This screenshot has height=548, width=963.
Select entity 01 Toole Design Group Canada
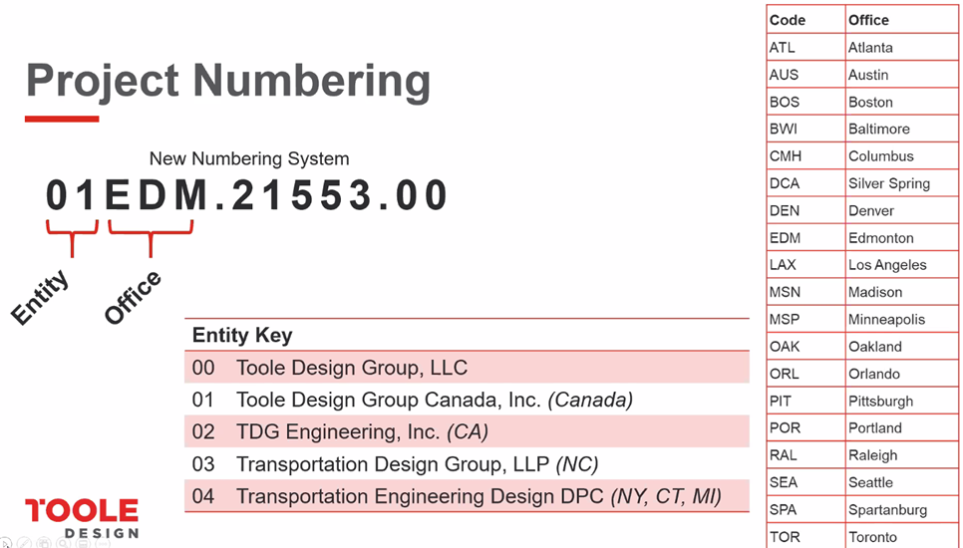coord(467,400)
